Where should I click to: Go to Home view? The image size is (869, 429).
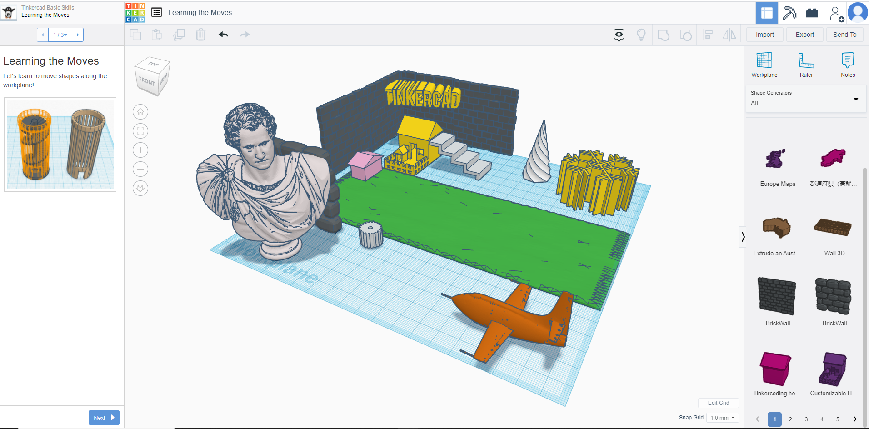click(x=140, y=112)
